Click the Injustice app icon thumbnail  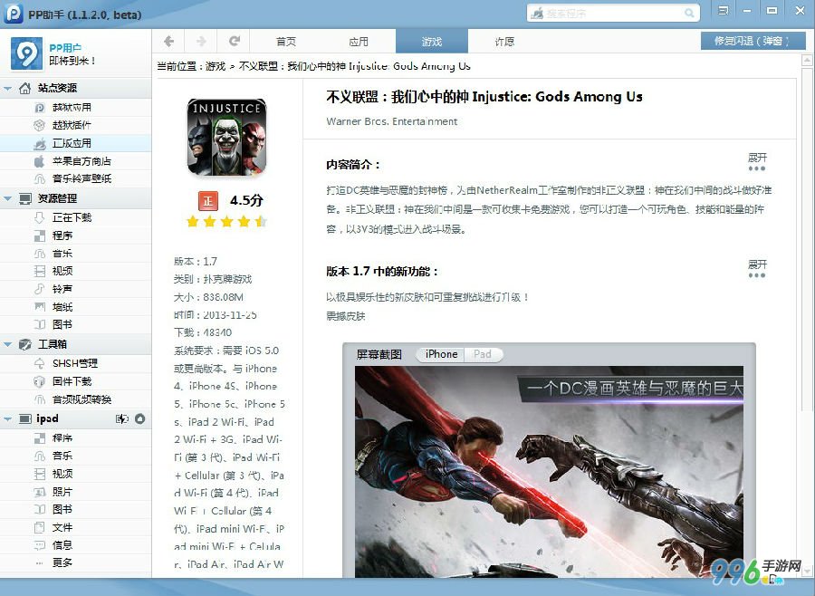tap(226, 137)
